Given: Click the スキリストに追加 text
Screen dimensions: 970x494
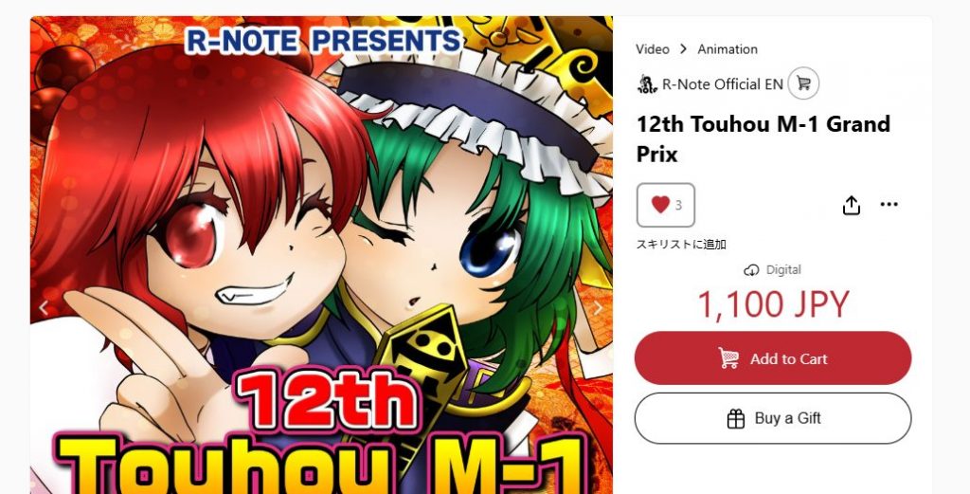Looking at the screenshot, I should click(681, 245).
